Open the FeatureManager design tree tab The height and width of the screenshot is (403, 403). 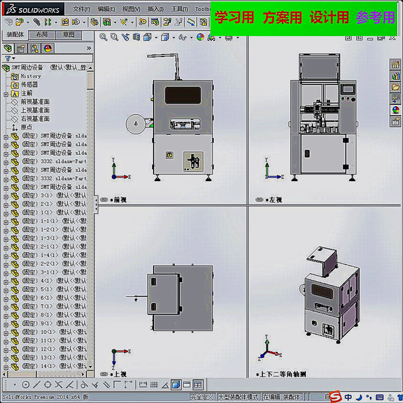8,48
